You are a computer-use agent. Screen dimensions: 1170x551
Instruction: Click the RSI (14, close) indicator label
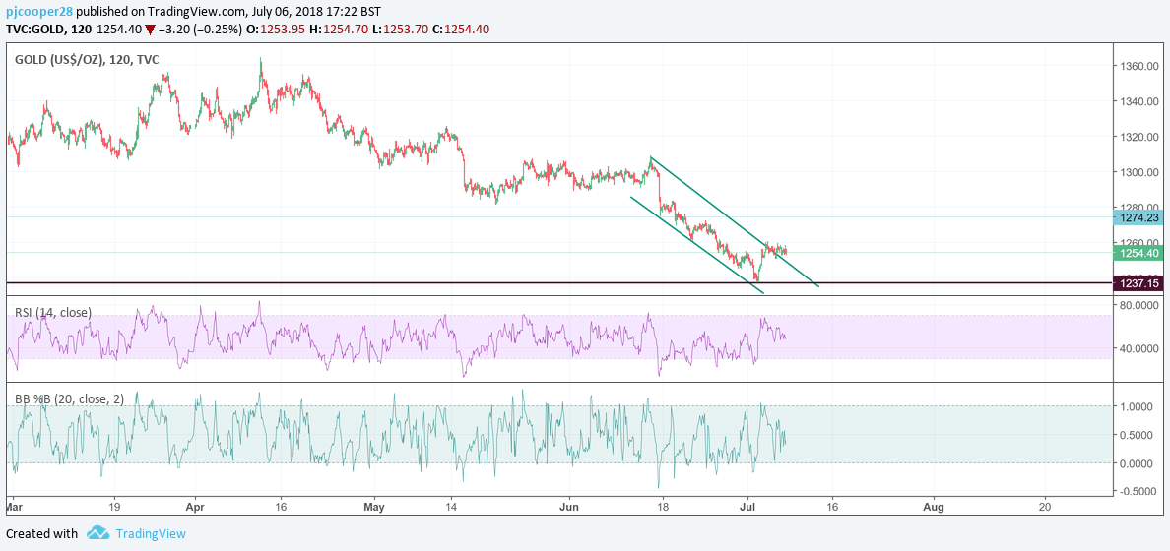(53, 313)
